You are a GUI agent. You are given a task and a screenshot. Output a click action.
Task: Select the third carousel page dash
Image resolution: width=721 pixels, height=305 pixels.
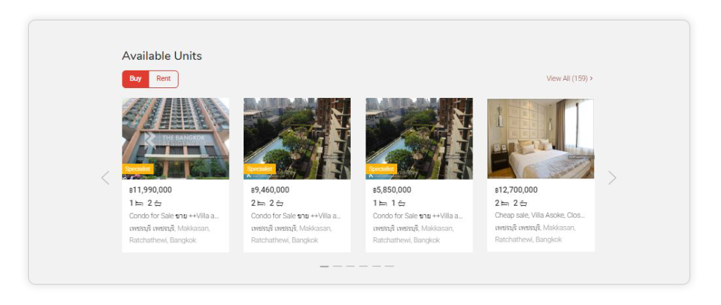tap(351, 266)
